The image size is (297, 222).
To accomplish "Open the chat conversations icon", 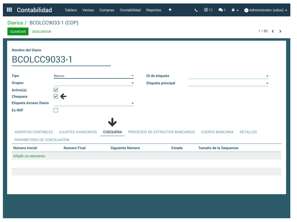I will (222, 10).
